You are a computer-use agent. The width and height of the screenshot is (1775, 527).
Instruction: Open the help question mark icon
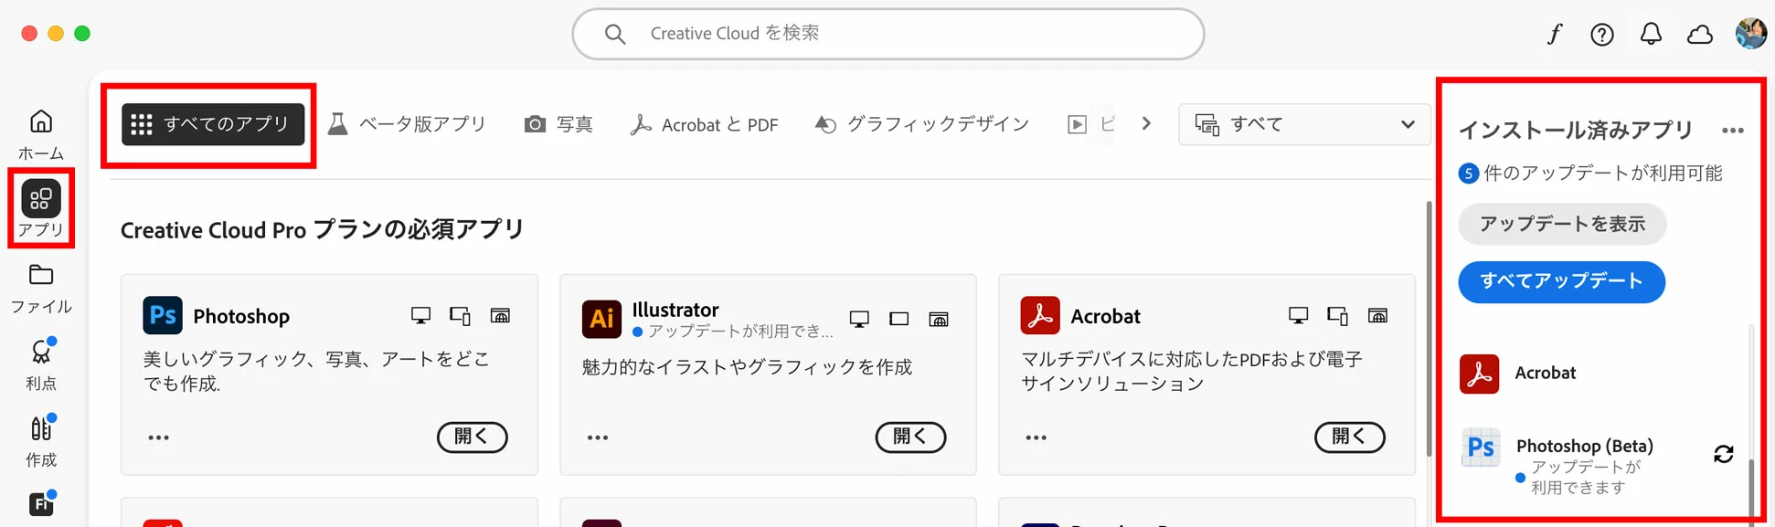click(x=1602, y=35)
